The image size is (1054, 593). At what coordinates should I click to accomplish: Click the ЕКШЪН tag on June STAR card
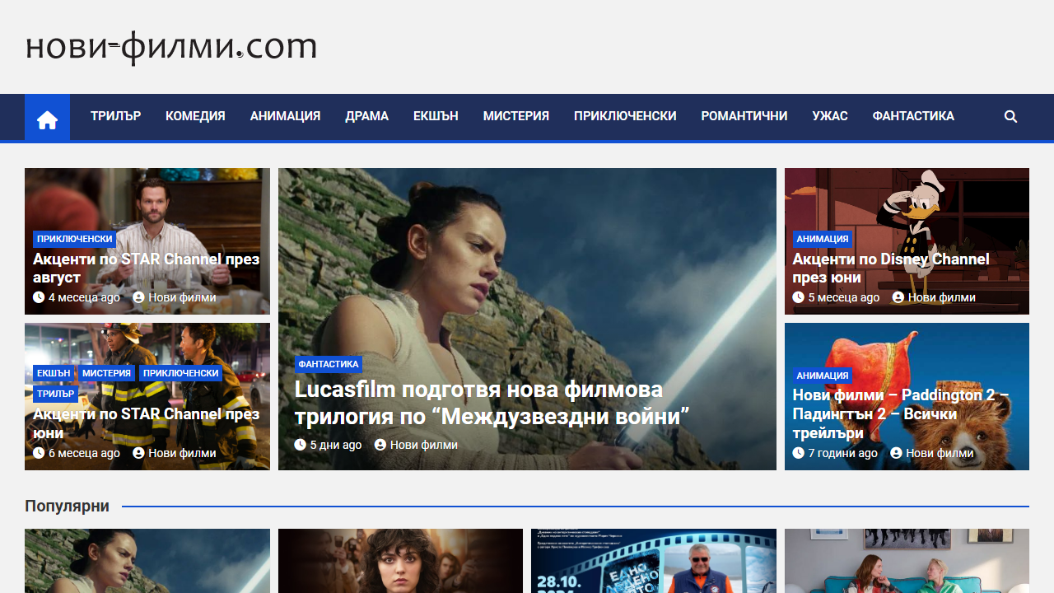click(54, 373)
